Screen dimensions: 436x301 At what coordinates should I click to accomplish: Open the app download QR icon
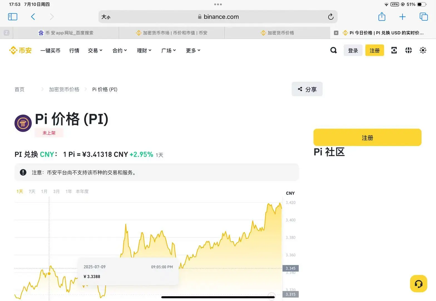tap(394, 50)
